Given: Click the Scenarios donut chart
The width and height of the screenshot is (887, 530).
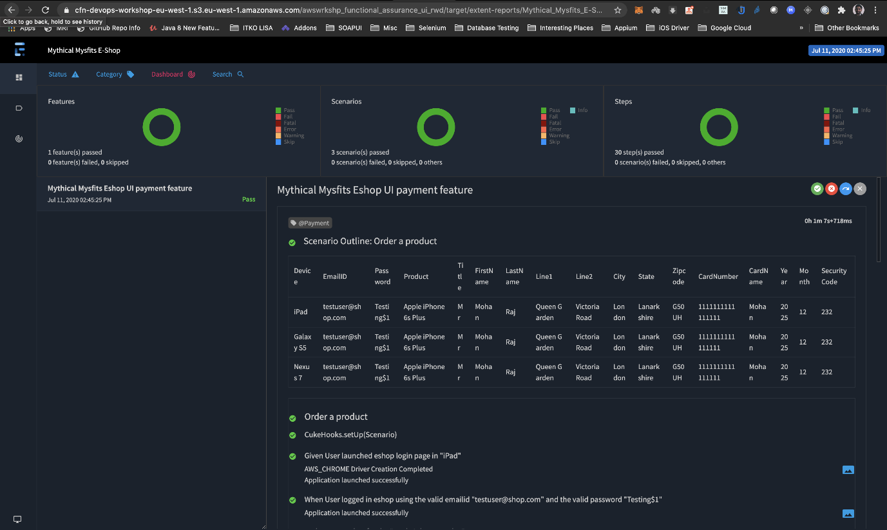Looking at the screenshot, I should 436,127.
